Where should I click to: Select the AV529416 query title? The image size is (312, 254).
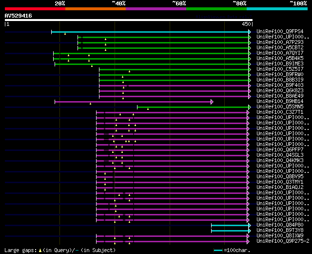tap(19, 16)
